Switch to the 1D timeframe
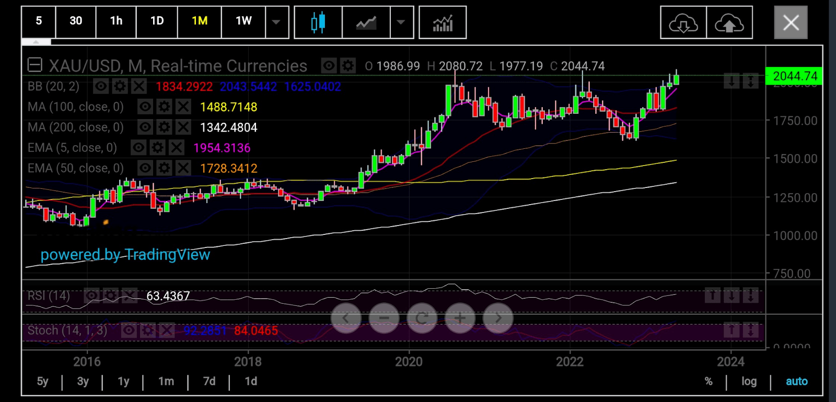 click(x=157, y=21)
